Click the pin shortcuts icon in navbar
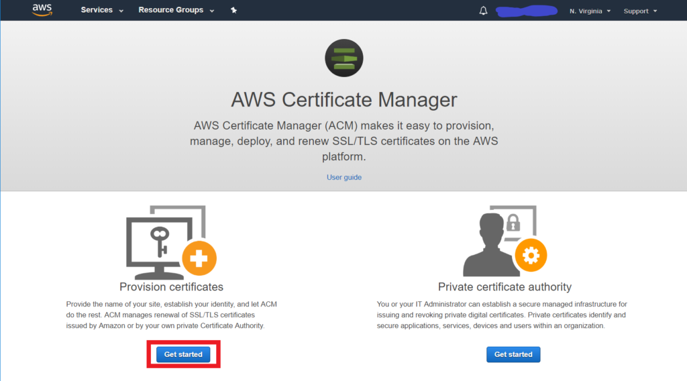The image size is (687, 381). [x=233, y=10]
